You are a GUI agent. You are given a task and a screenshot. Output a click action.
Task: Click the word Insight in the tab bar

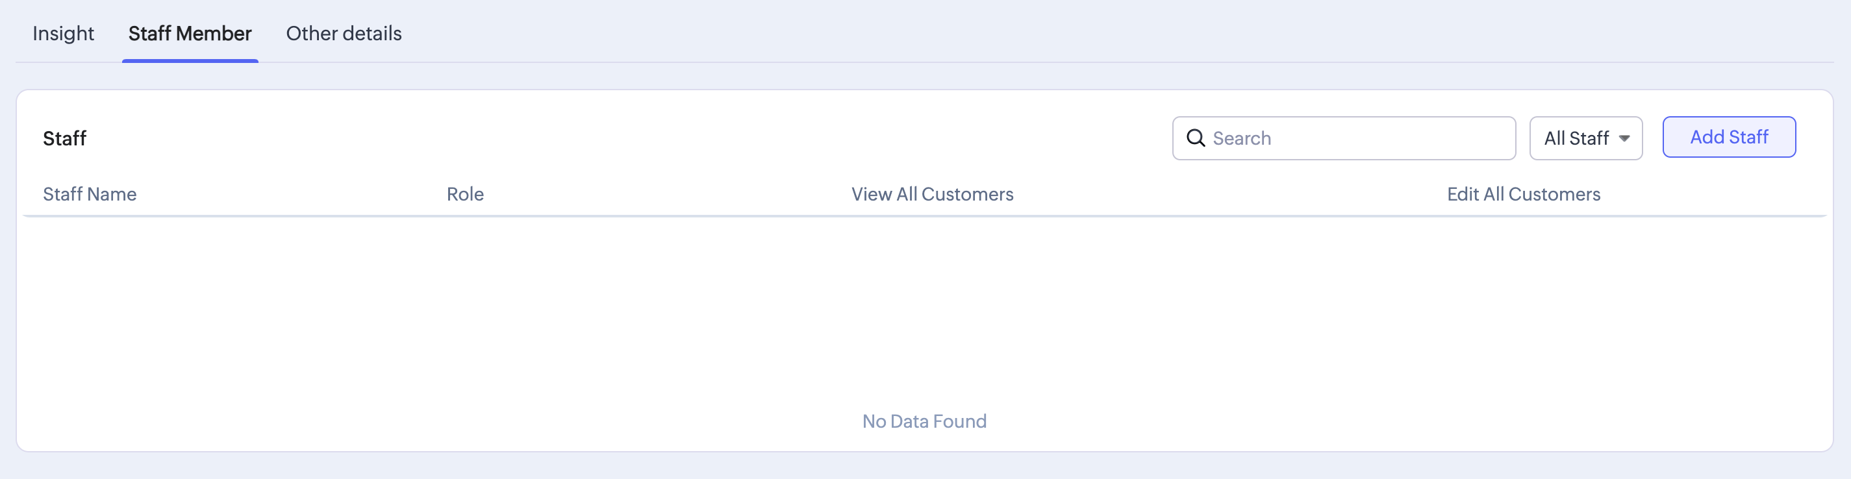pos(63,33)
